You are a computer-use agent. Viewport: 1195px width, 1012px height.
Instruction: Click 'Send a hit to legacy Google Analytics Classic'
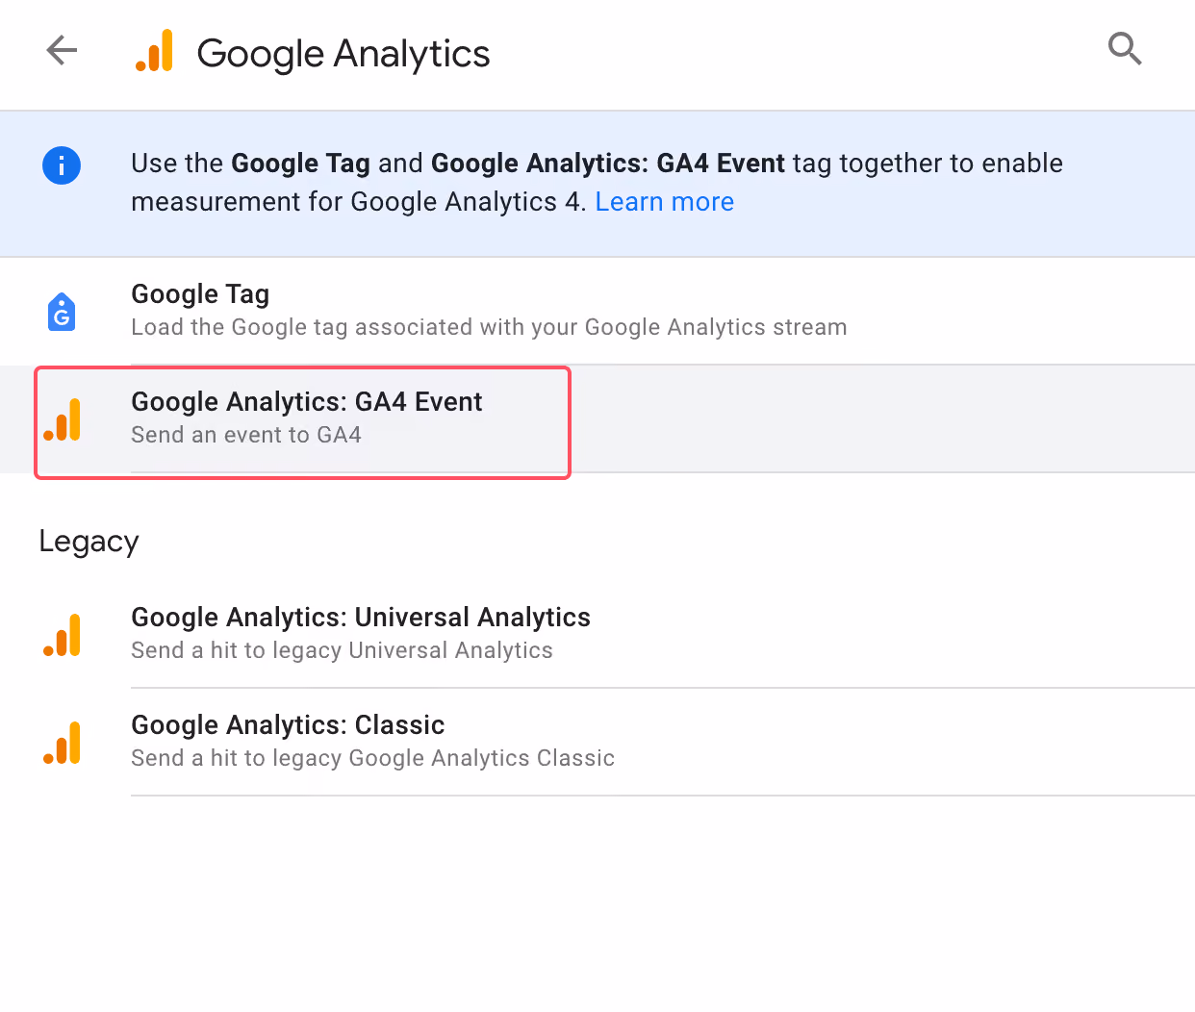tap(372, 758)
